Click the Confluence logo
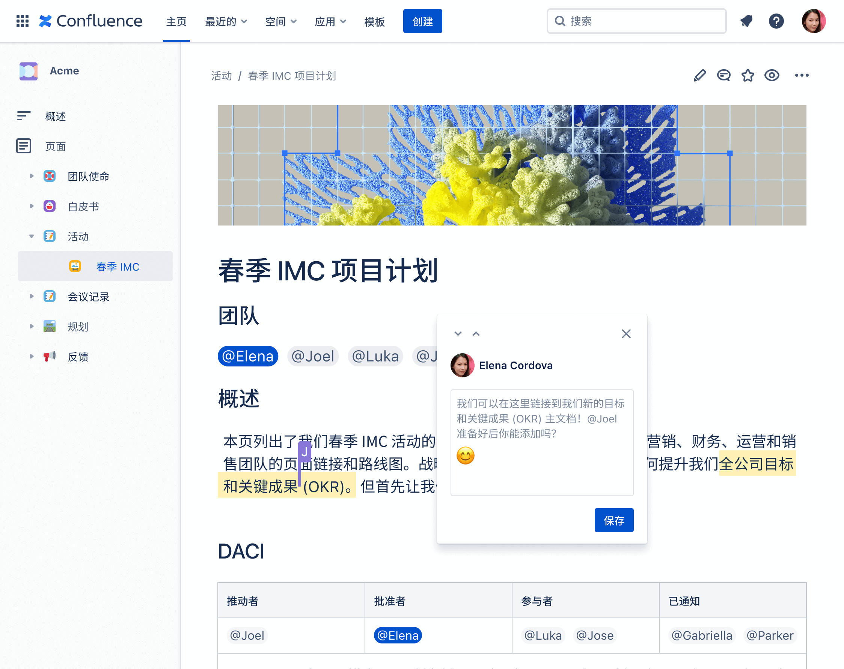844x669 pixels. click(90, 21)
